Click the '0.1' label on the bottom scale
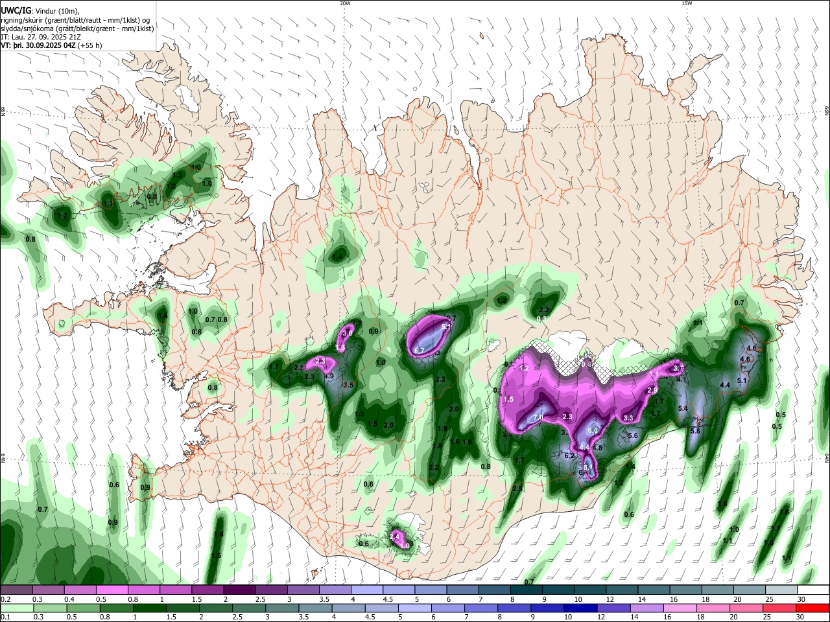The image size is (830, 622). click(x=5, y=617)
